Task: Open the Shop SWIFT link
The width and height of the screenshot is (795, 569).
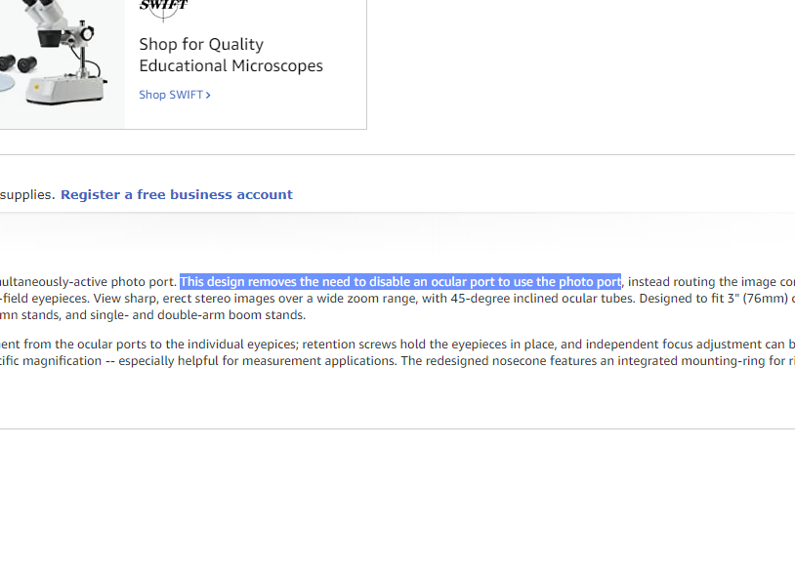Action: pyautogui.click(x=171, y=95)
